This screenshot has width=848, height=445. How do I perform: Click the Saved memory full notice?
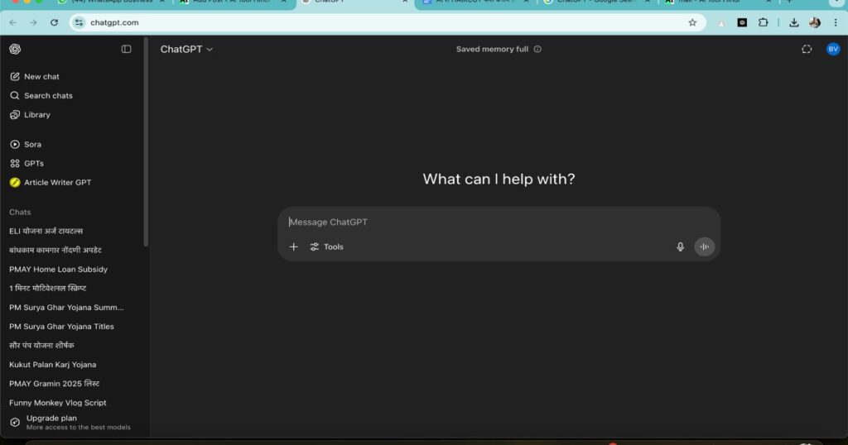pos(492,49)
